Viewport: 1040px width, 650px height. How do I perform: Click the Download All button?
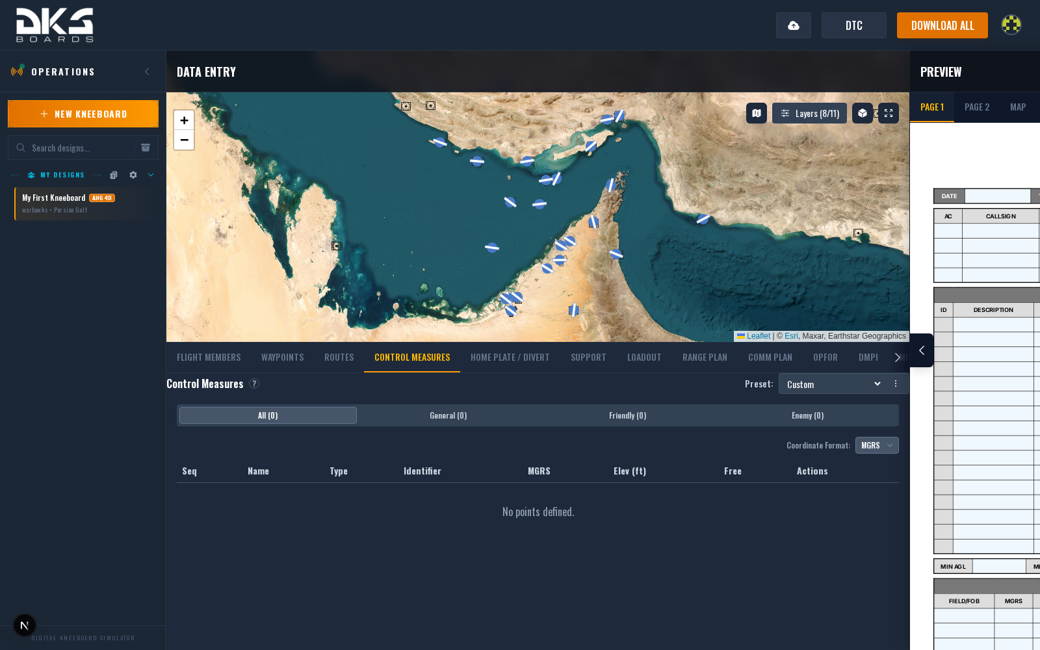(x=942, y=25)
